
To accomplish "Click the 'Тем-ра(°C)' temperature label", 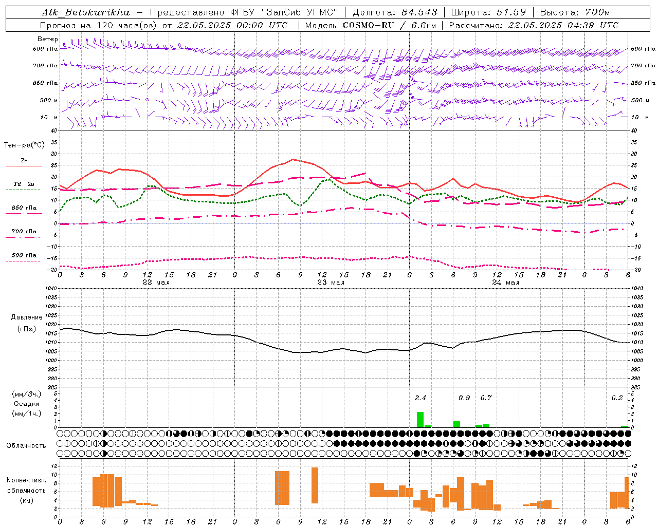I will tap(24, 145).
